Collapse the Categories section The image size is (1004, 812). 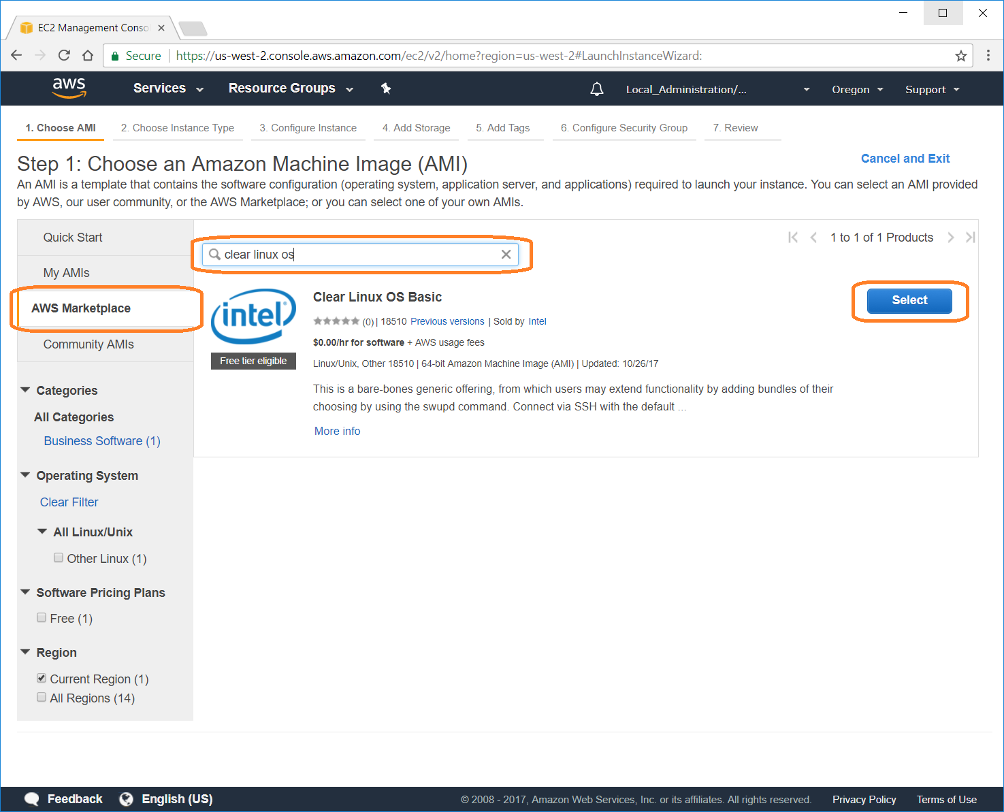click(x=25, y=390)
